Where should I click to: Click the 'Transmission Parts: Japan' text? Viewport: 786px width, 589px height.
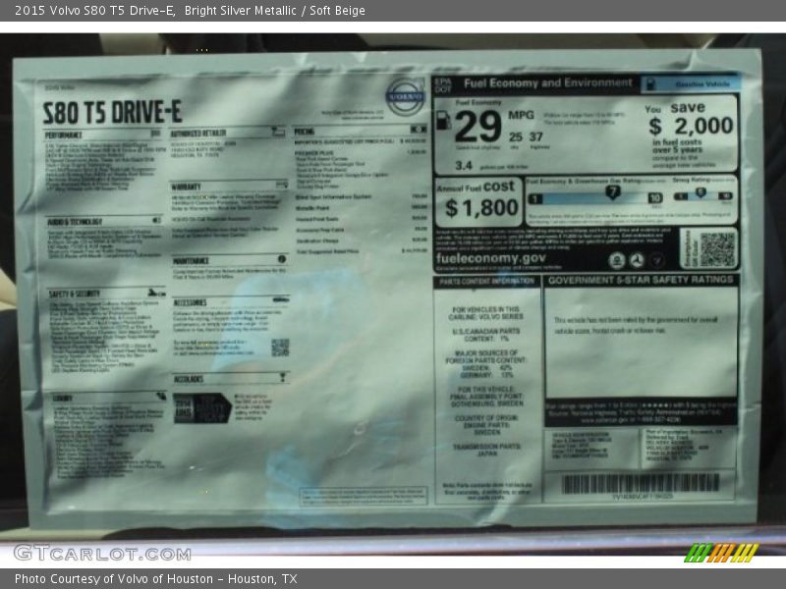(x=486, y=450)
